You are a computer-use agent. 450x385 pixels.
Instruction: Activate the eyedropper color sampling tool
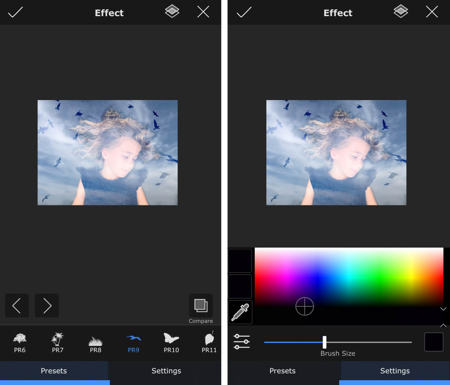pos(240,312)
